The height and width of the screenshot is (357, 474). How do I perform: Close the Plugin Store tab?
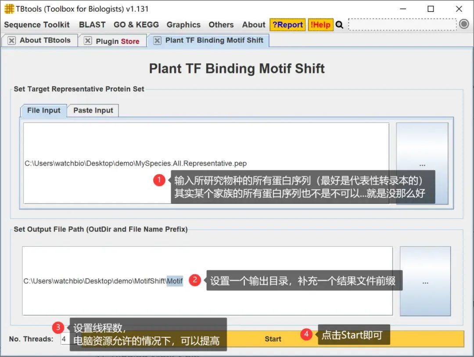88,40
